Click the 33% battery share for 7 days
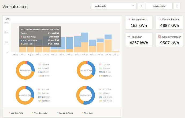Image resolution: width=185 pixels, height=118 pixels. click(101, 72)
